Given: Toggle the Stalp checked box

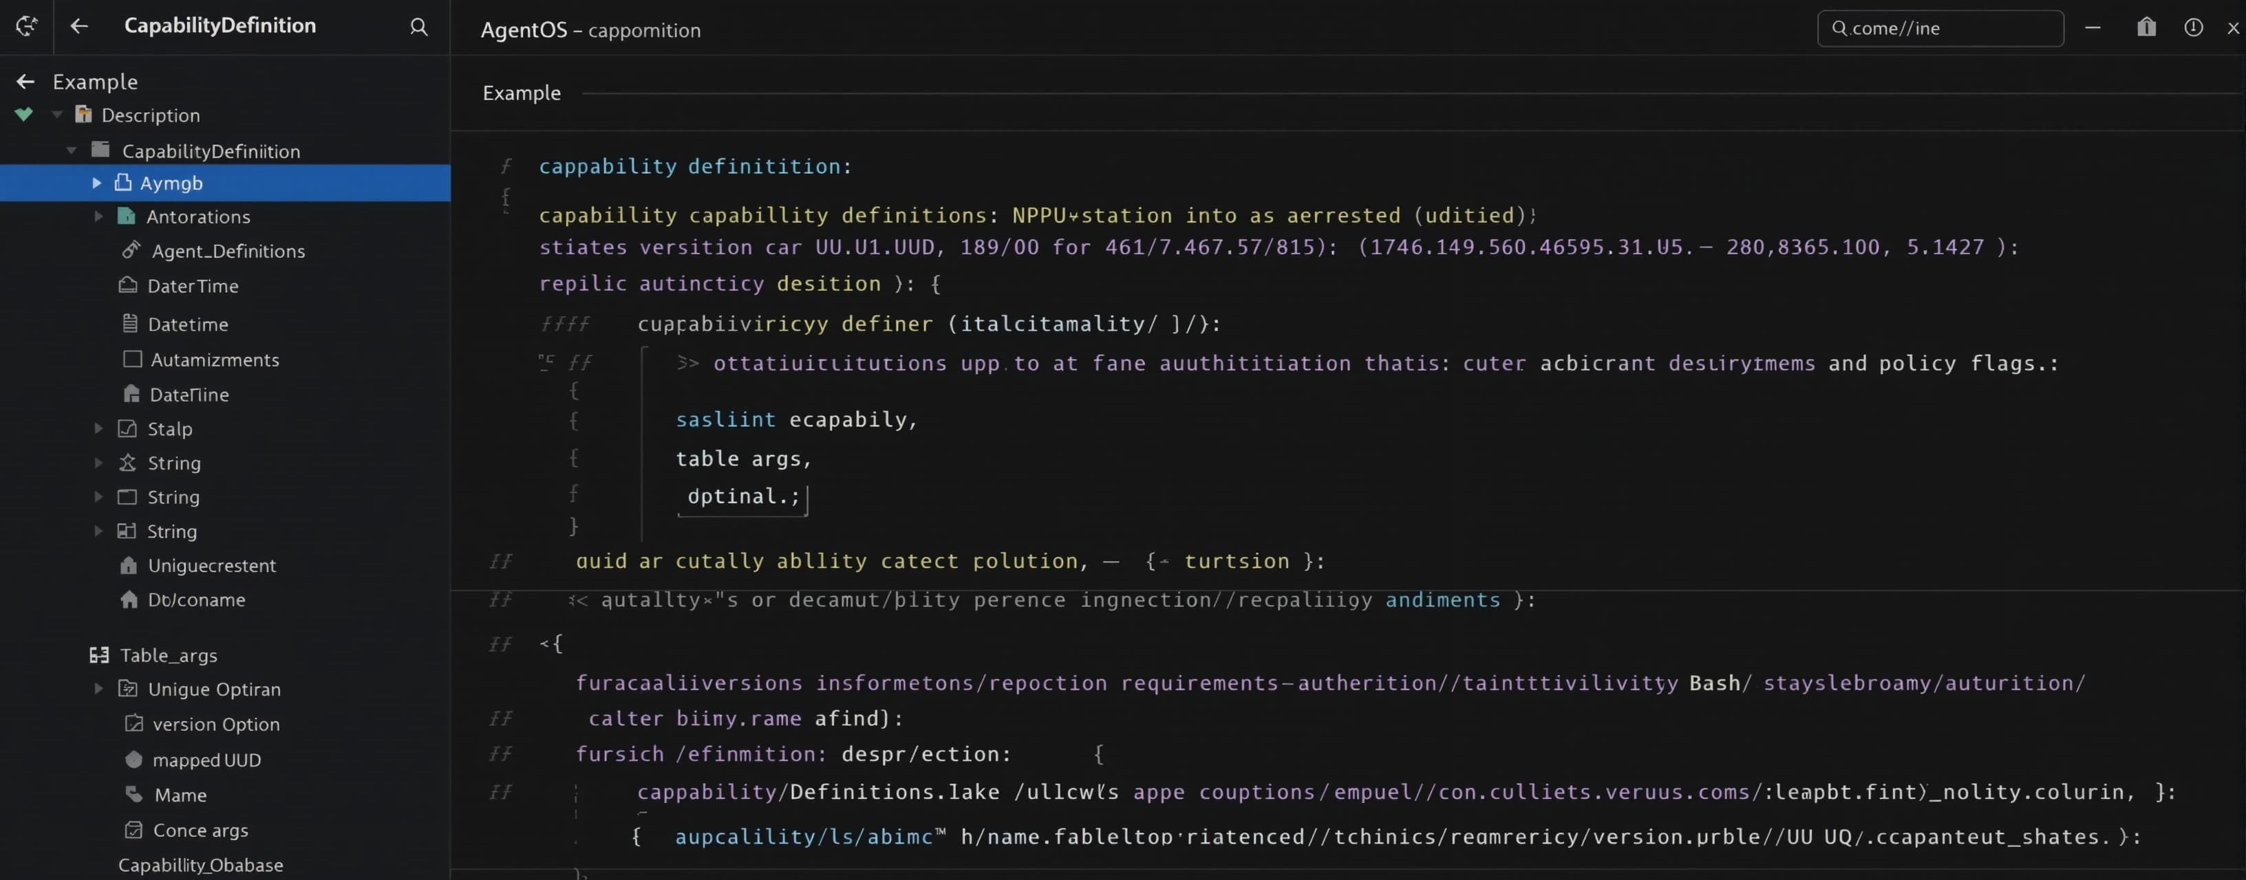Looking at the screenshot, I should pyautogui.click(x=127, y=428).
